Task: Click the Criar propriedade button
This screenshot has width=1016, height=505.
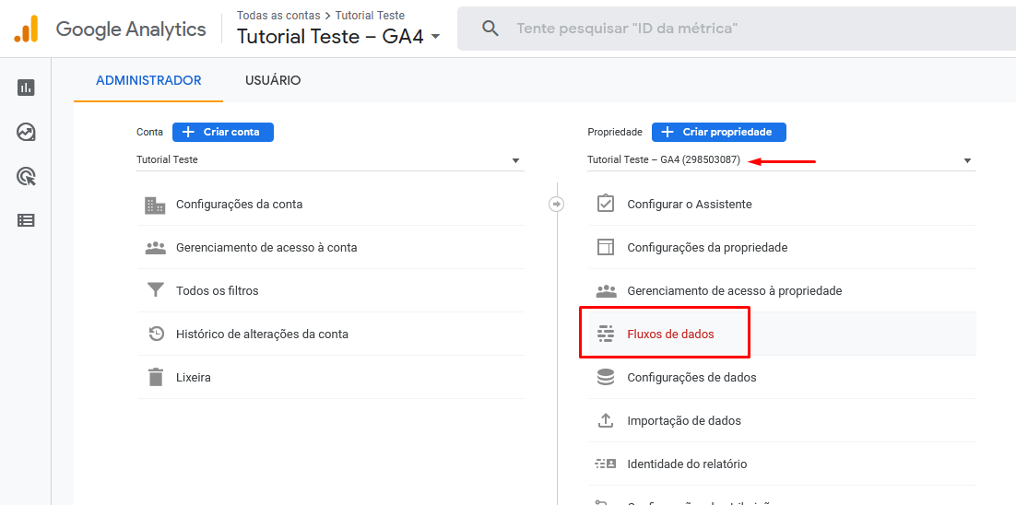Action: [x=718, y=132]
